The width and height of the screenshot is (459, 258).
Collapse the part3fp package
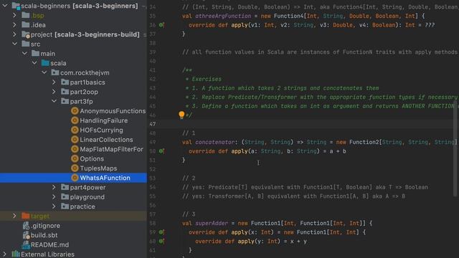pos(54,101)
